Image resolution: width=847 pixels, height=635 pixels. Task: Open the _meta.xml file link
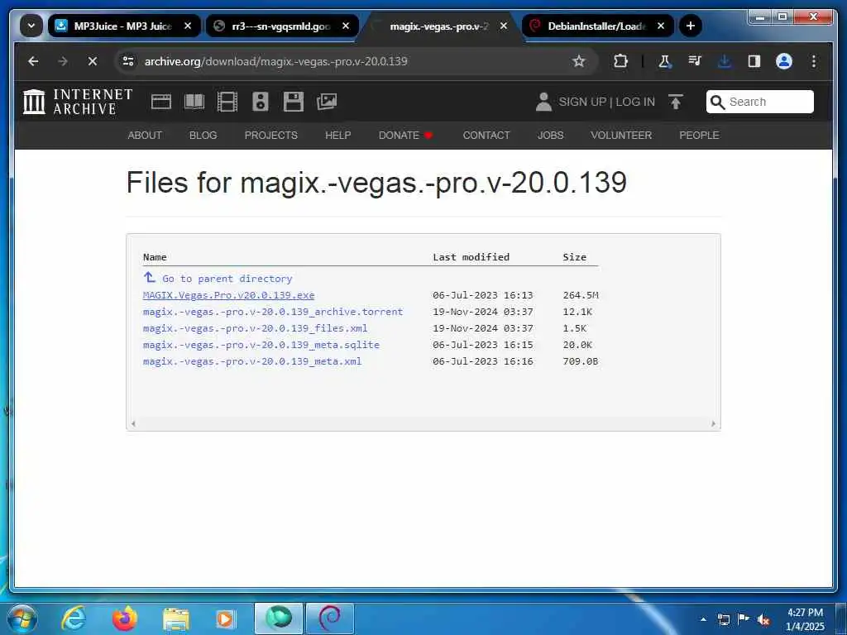252,361
